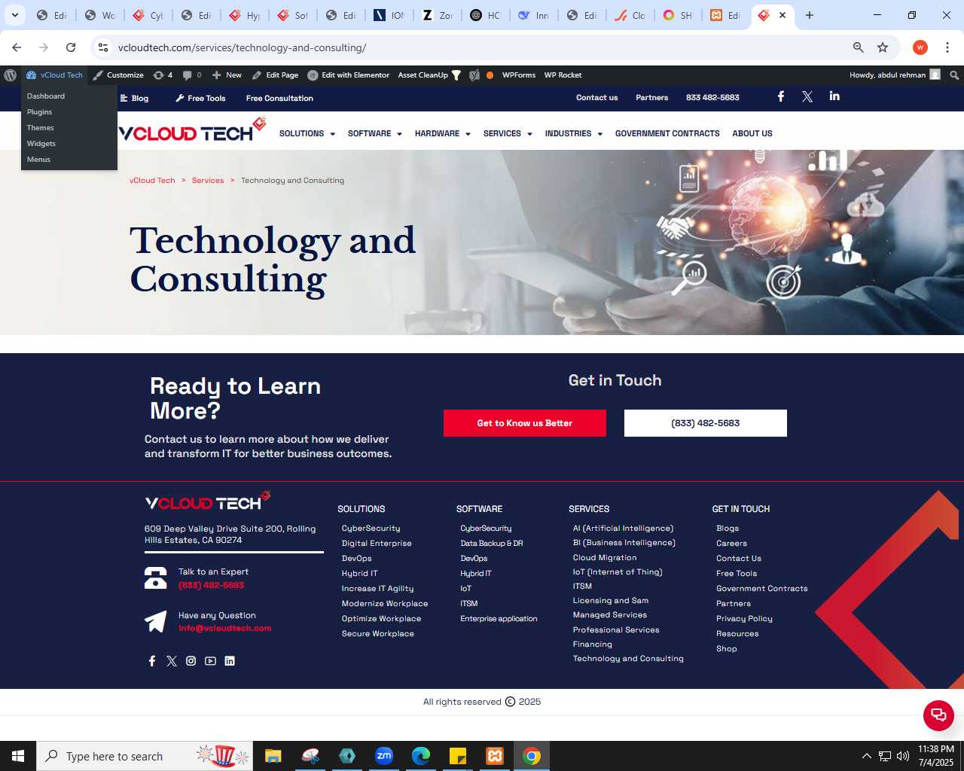This screenshot has width=964, height=771.
Task: Open Widgets from vCloud Tech submenu
Action: point(41,144)
